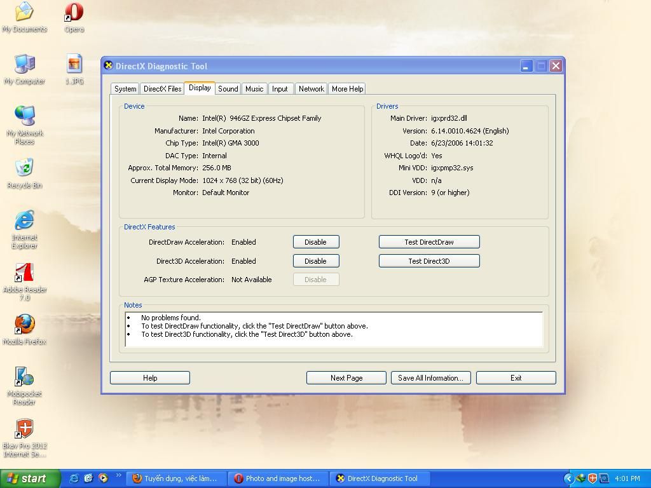Click the Internet Explorer quick launch icon

click(74, 478)
